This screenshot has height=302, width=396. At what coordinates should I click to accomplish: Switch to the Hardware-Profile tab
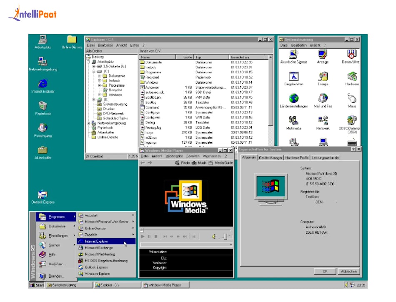[297, 158]
